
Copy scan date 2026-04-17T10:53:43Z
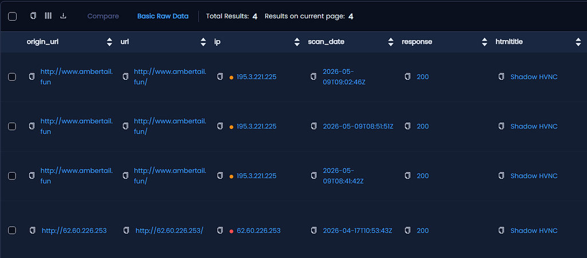(314, 230)
